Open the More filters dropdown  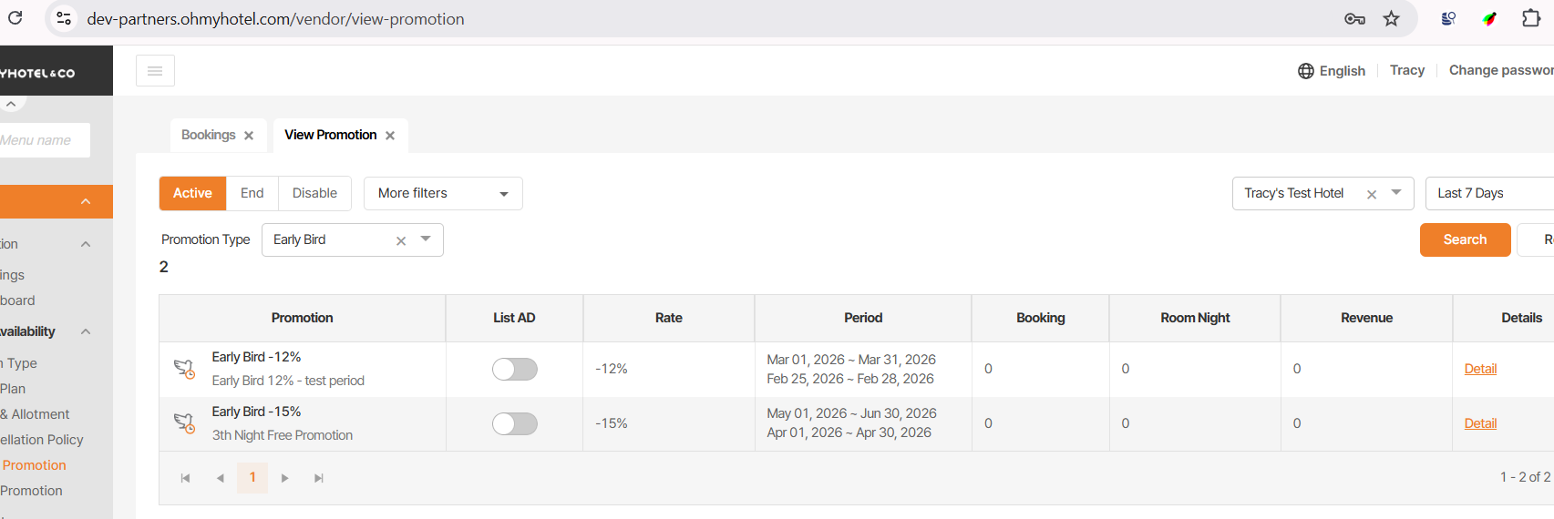pos(443,193)
